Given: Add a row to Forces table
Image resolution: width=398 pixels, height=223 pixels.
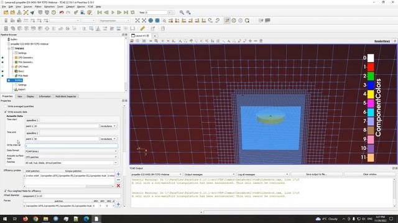Looking at the screenshot, I should coord(118,204).
